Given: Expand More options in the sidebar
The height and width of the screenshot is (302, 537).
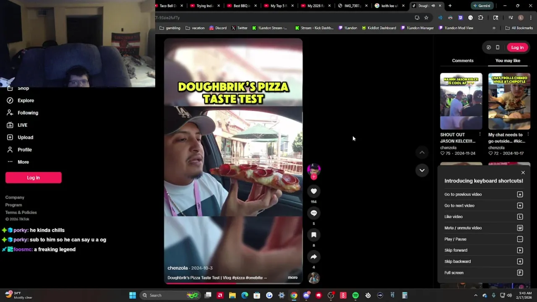Looking at the screenshot, I should (x=18, y=162).
